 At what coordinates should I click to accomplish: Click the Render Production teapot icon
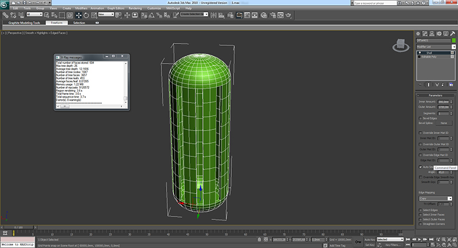pos(289,15)
